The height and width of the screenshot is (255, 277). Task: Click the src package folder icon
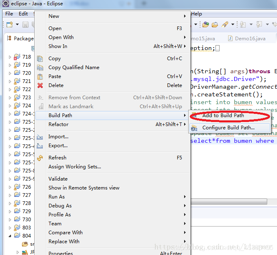(25, 244)
